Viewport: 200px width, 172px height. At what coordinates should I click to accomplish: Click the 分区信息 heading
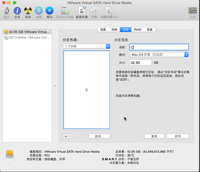tap(121, 40)
